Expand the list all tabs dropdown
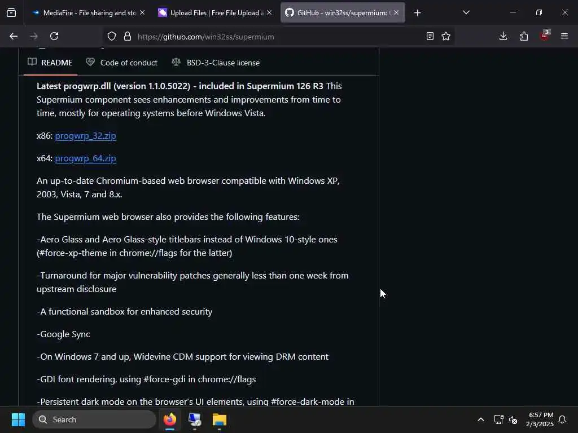This screenshot has width=578, height=433. coord(466,12)
